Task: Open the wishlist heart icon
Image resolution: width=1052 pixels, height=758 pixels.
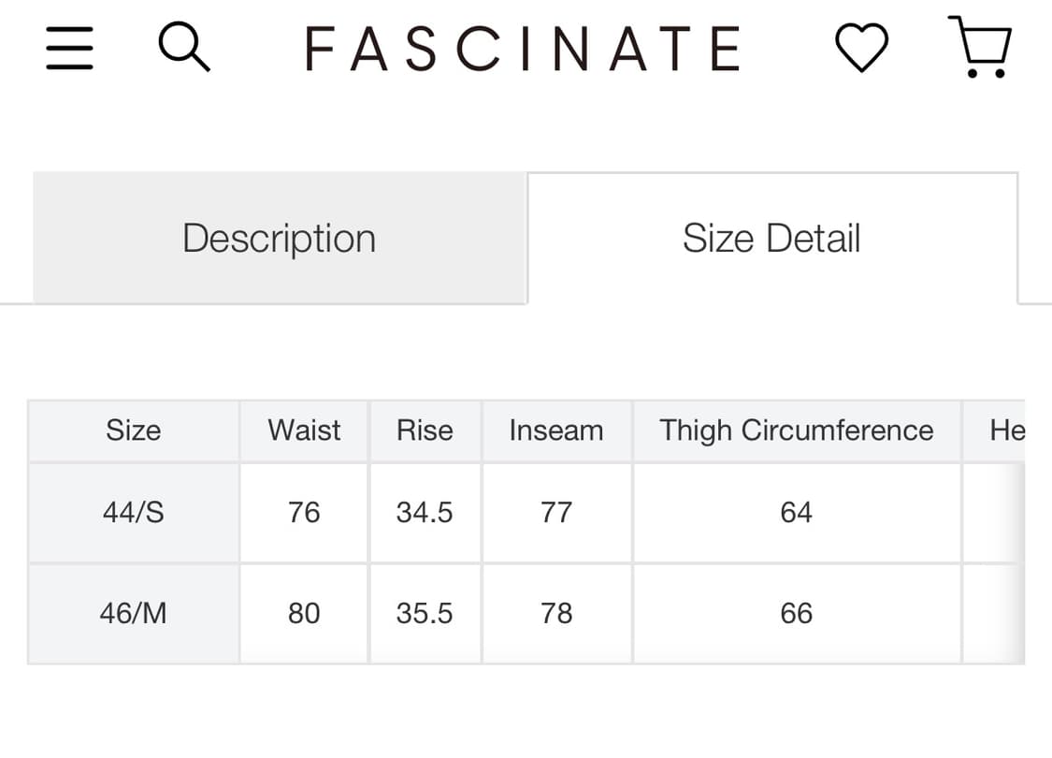Action: click(x=861, y=47)
